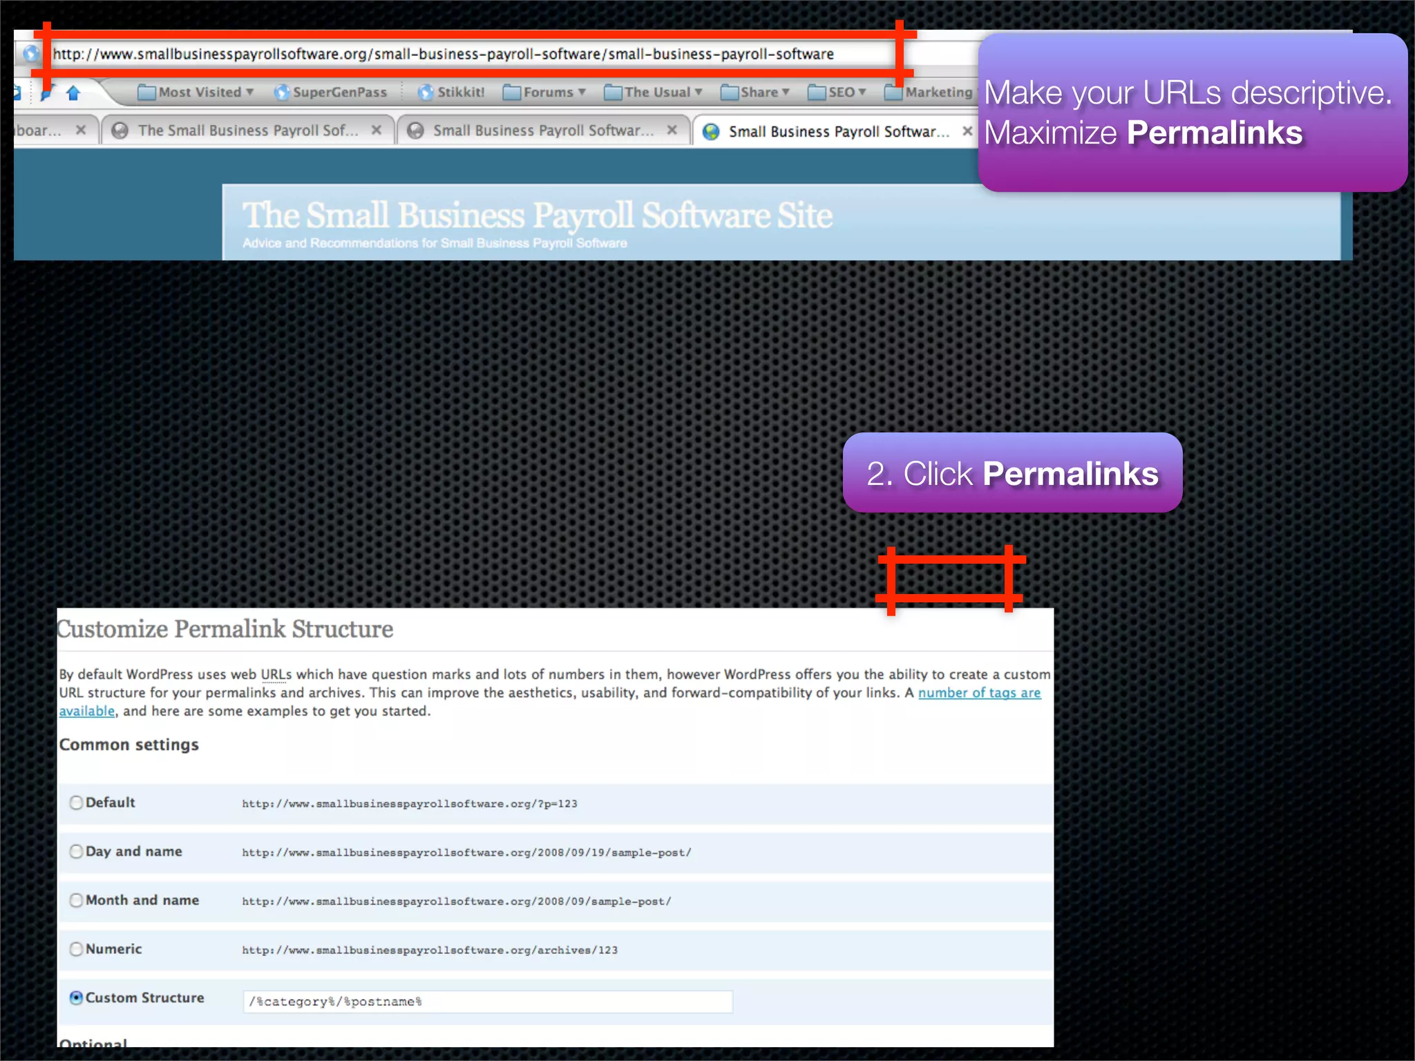Select the Numeric permalink radio button
The image size is (1415, 1061).
click(x=76, y=950)
